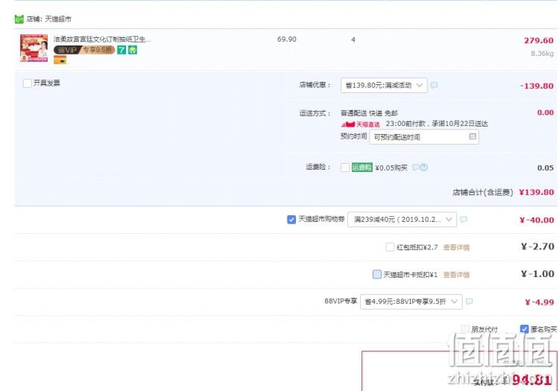The width and height of the screenshot is (559, 391).
Task: Open 查看详情 for 天猫超市卡抵扣
Action: click(x=456, y=275)
